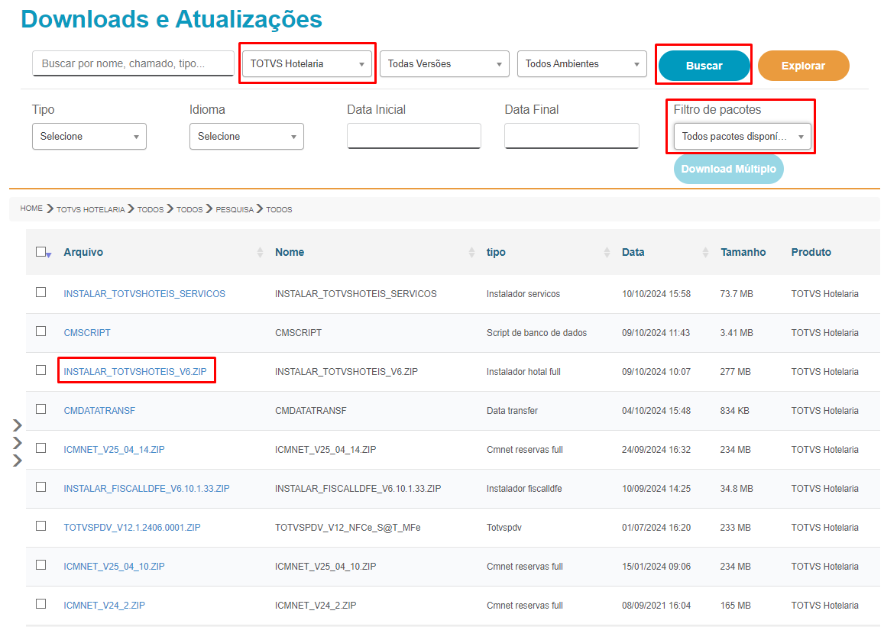Open the ICMNET_V25_04_14.ZIP file link
884x627 pixels.
[114, 450]
